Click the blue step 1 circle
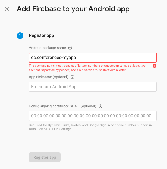This screenshot has width=167, height=169. click(20, 36)
